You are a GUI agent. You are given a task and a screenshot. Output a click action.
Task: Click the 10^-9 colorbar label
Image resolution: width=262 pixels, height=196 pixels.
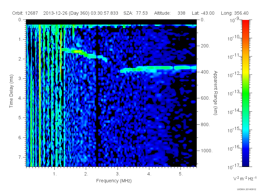[234, 20]
